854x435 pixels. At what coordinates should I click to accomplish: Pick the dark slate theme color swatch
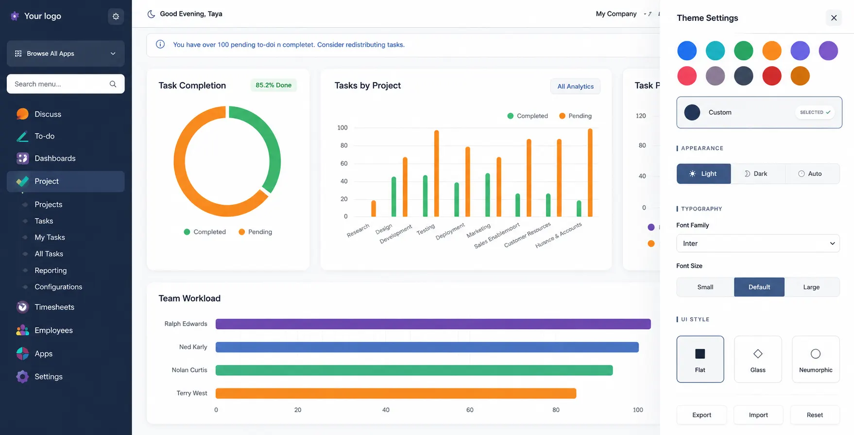pyautogui.click(x=743, y=76)
